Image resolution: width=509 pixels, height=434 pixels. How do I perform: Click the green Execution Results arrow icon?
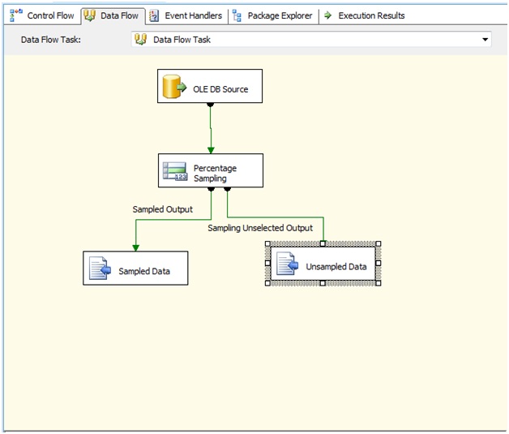pos(327,15)
